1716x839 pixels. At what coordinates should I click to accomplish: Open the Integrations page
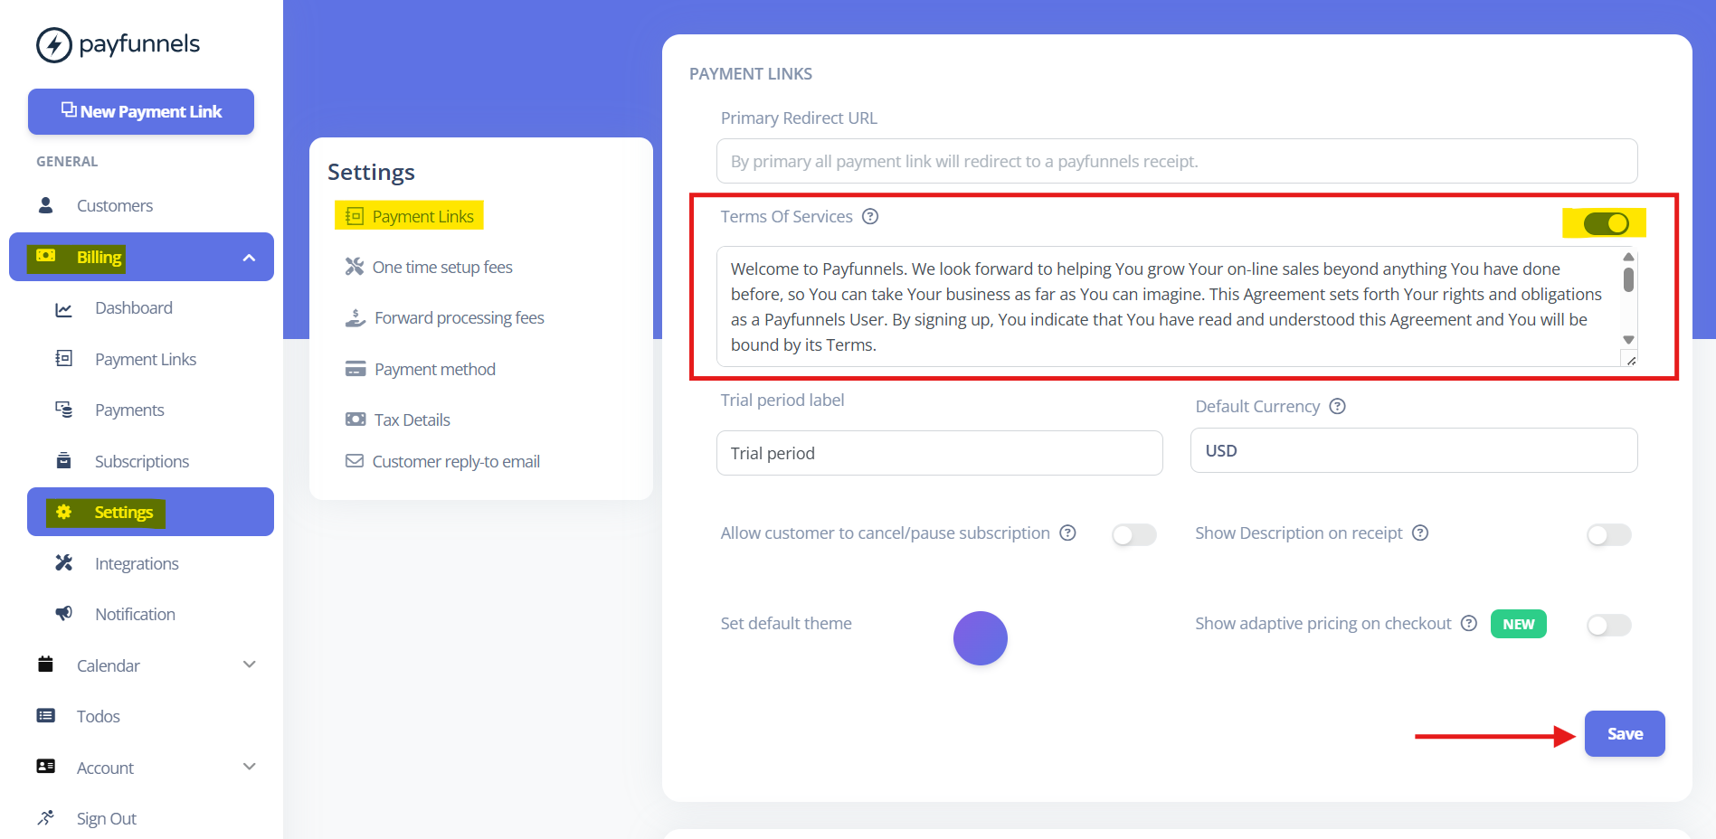tap(137, 563)
